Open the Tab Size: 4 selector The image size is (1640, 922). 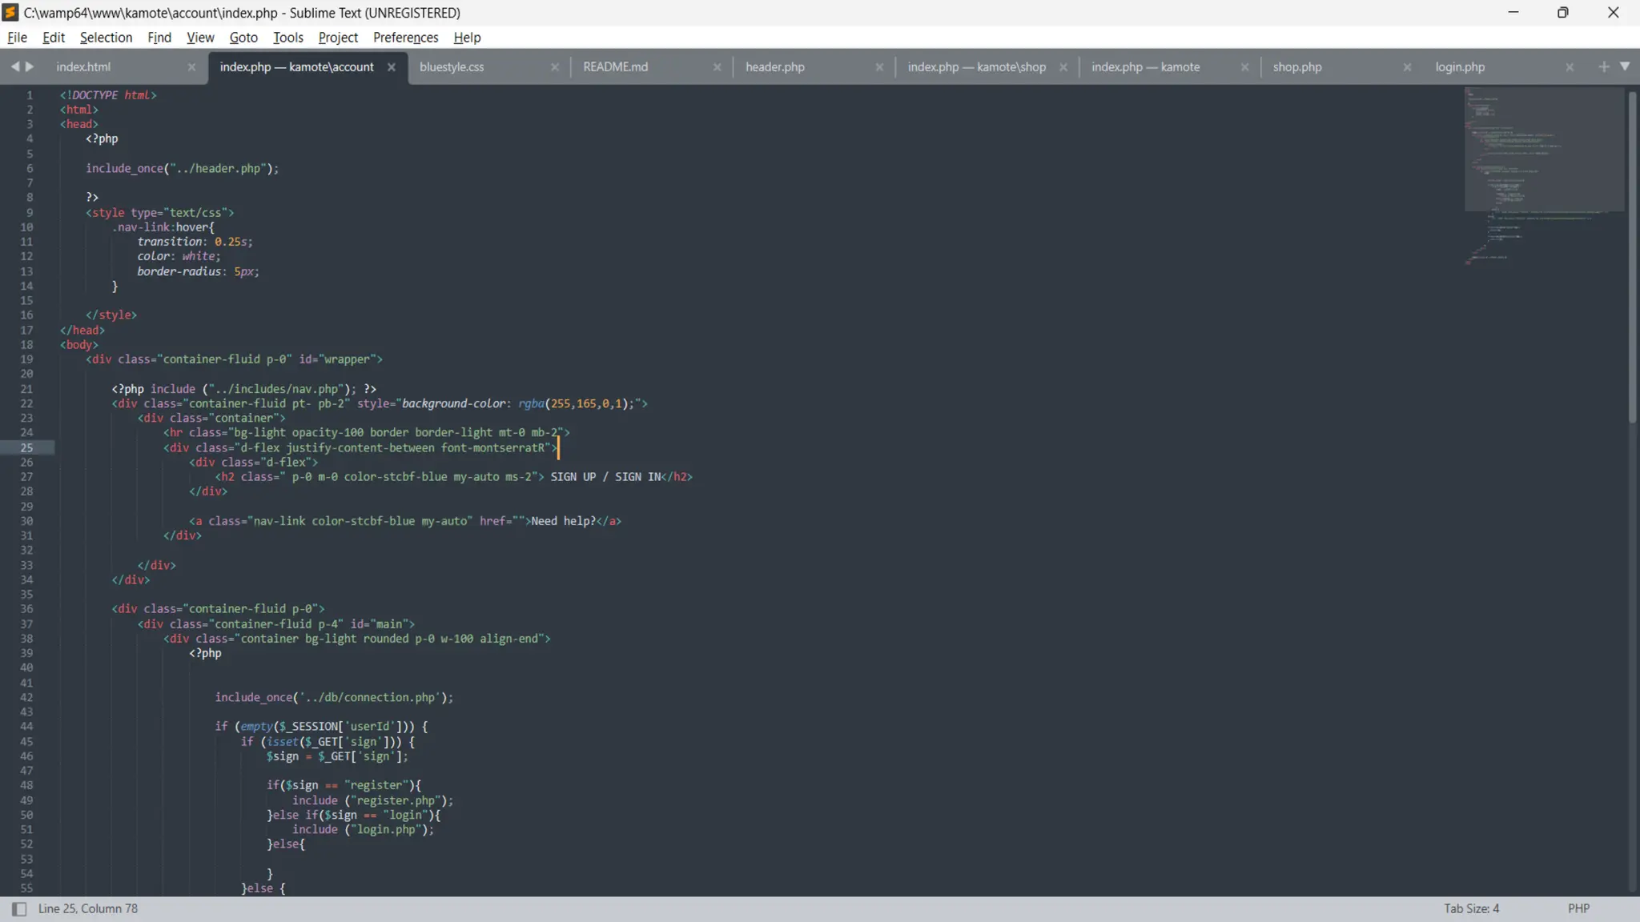point(1471,908)
